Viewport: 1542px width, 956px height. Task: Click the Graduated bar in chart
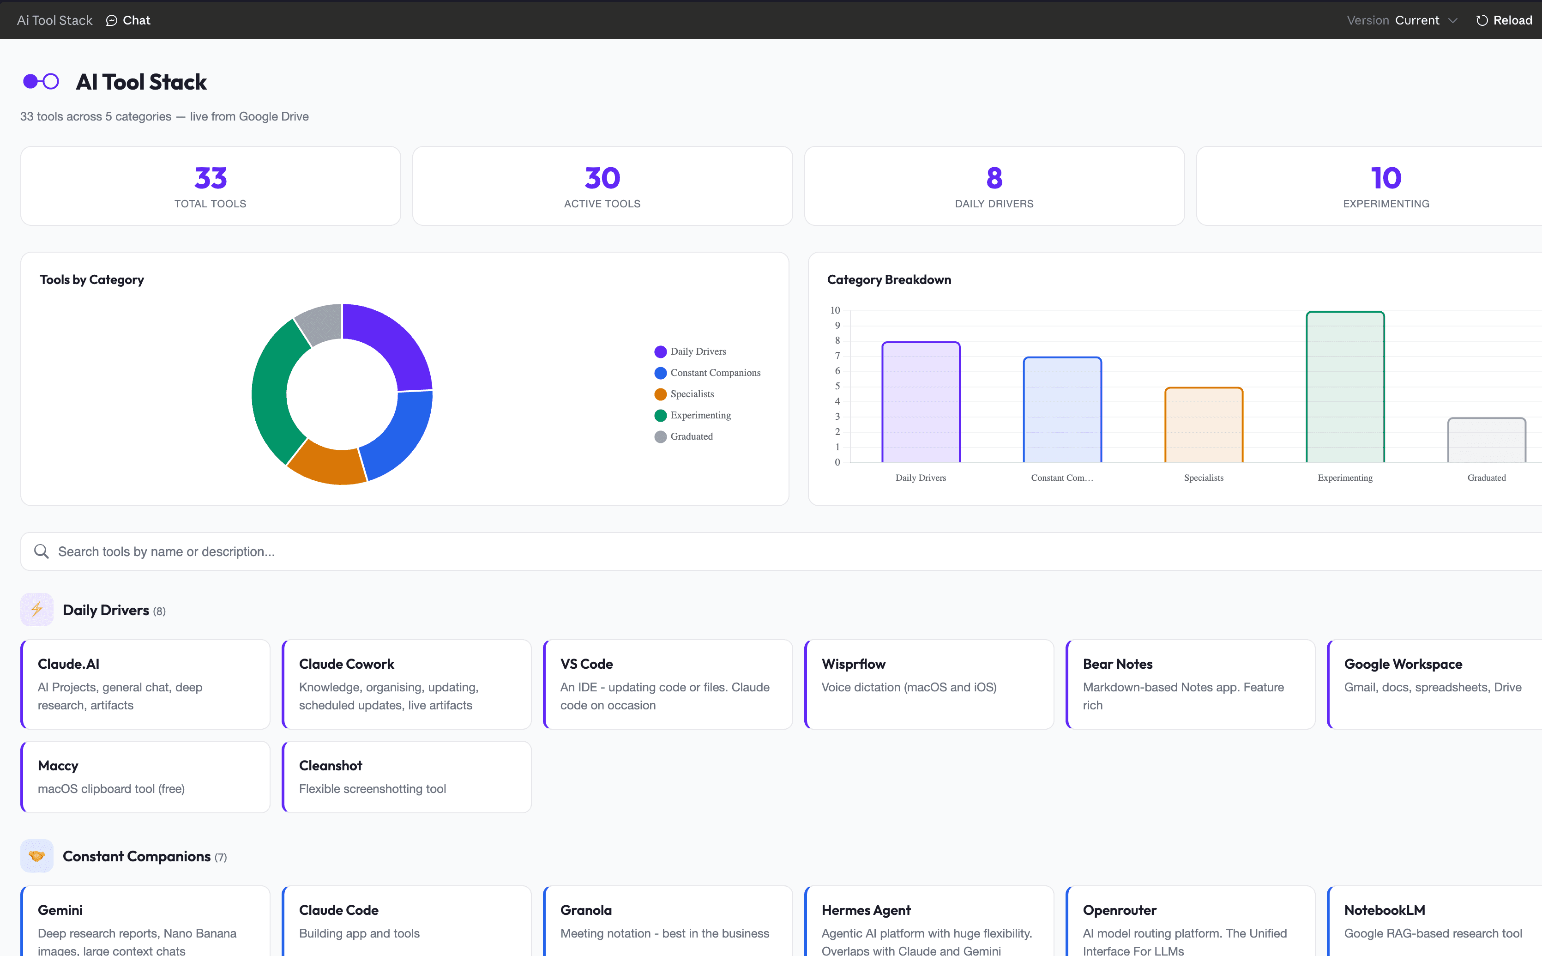pyautogui.click(x=1487, y=440)
